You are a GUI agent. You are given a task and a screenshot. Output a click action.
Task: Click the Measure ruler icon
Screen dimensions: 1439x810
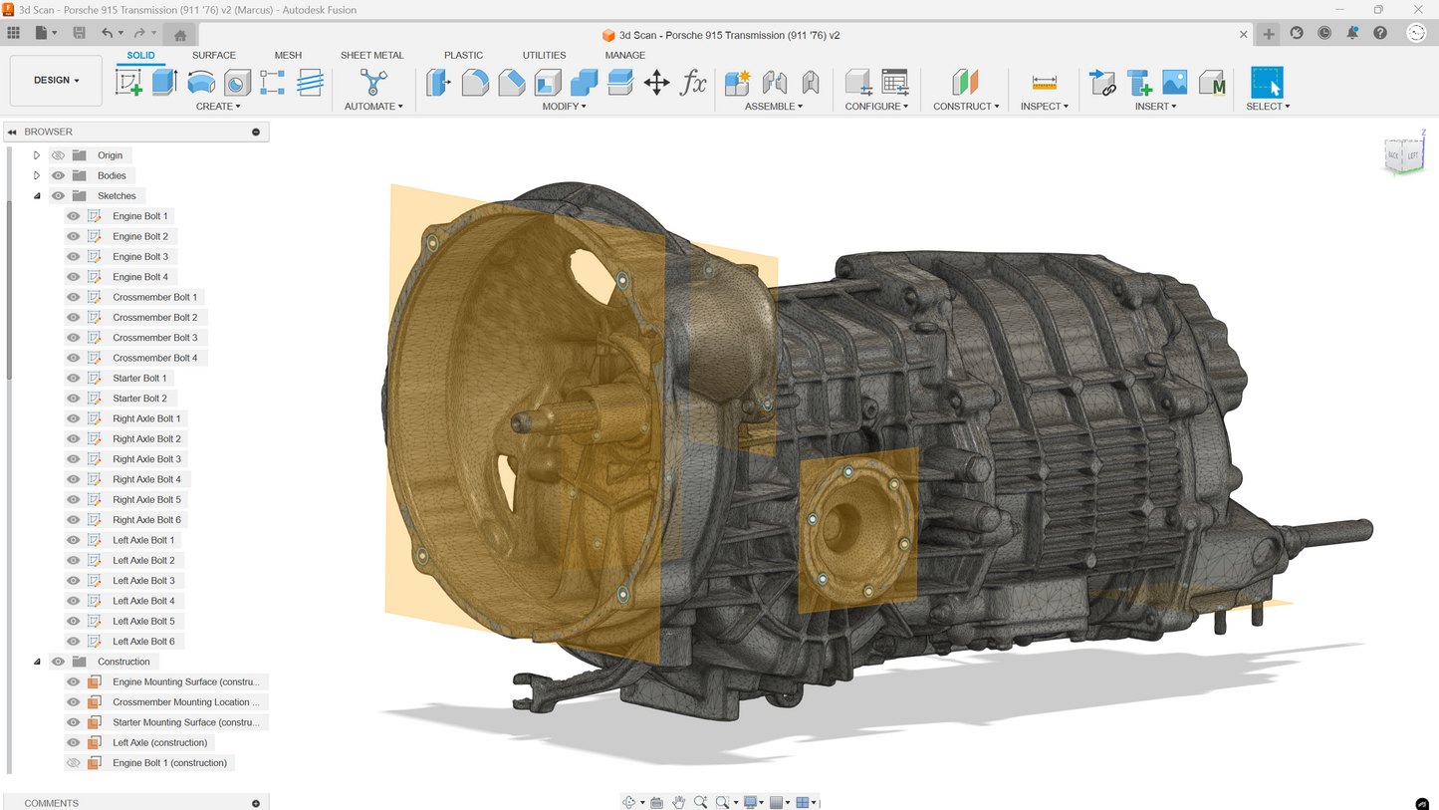click(1044, 83)
